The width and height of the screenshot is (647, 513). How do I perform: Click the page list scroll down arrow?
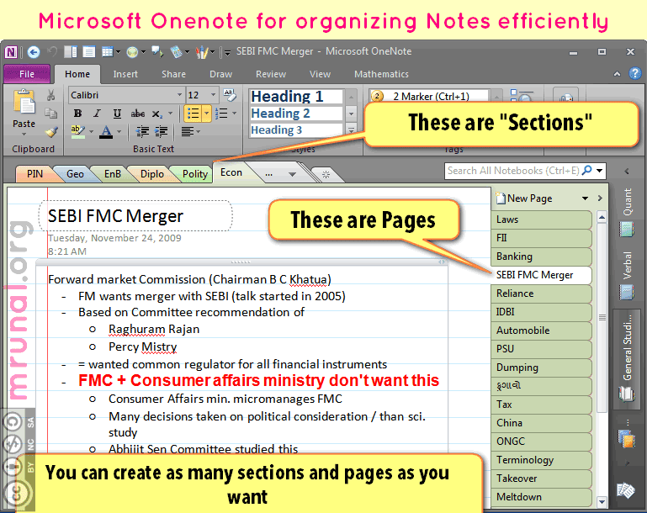click(602, 501)
